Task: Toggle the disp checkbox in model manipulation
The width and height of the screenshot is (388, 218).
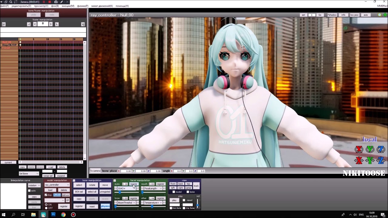Action: pyautogui.click(x=46, y=195)
